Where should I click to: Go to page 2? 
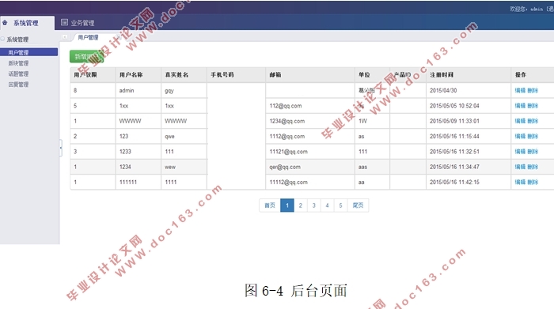301,205
